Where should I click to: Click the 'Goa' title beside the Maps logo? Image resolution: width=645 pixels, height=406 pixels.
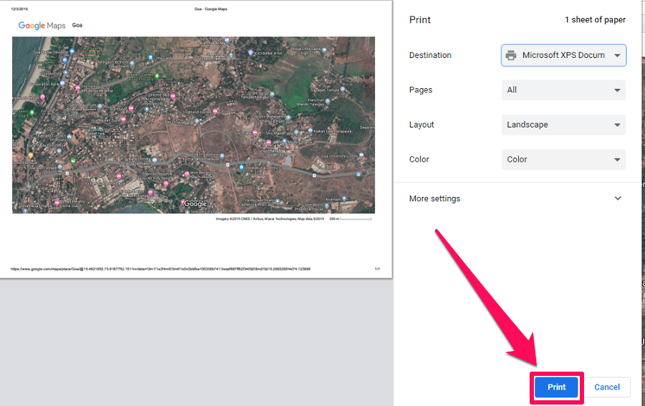click(77, 25)
